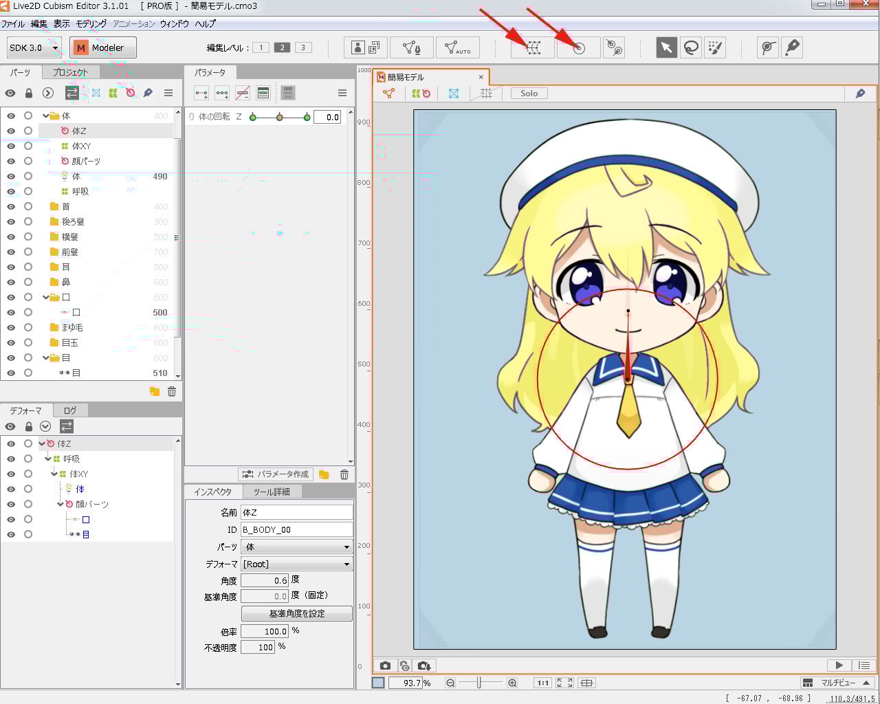Switch to the ツール詳細 tab
Screen dimensions: 880x704
272,492
